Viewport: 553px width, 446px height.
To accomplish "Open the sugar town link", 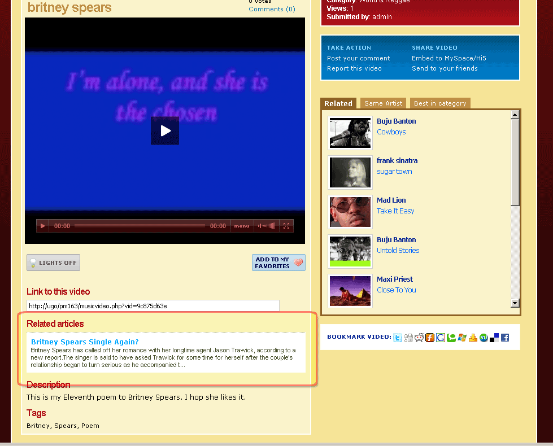I will pos(394,172).
